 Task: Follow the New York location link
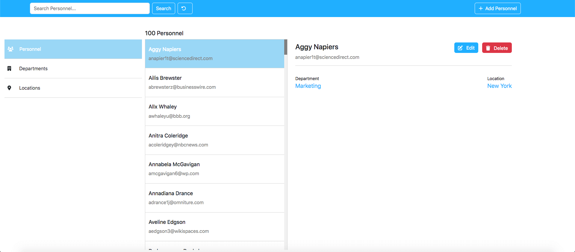[x=499, y=86]
